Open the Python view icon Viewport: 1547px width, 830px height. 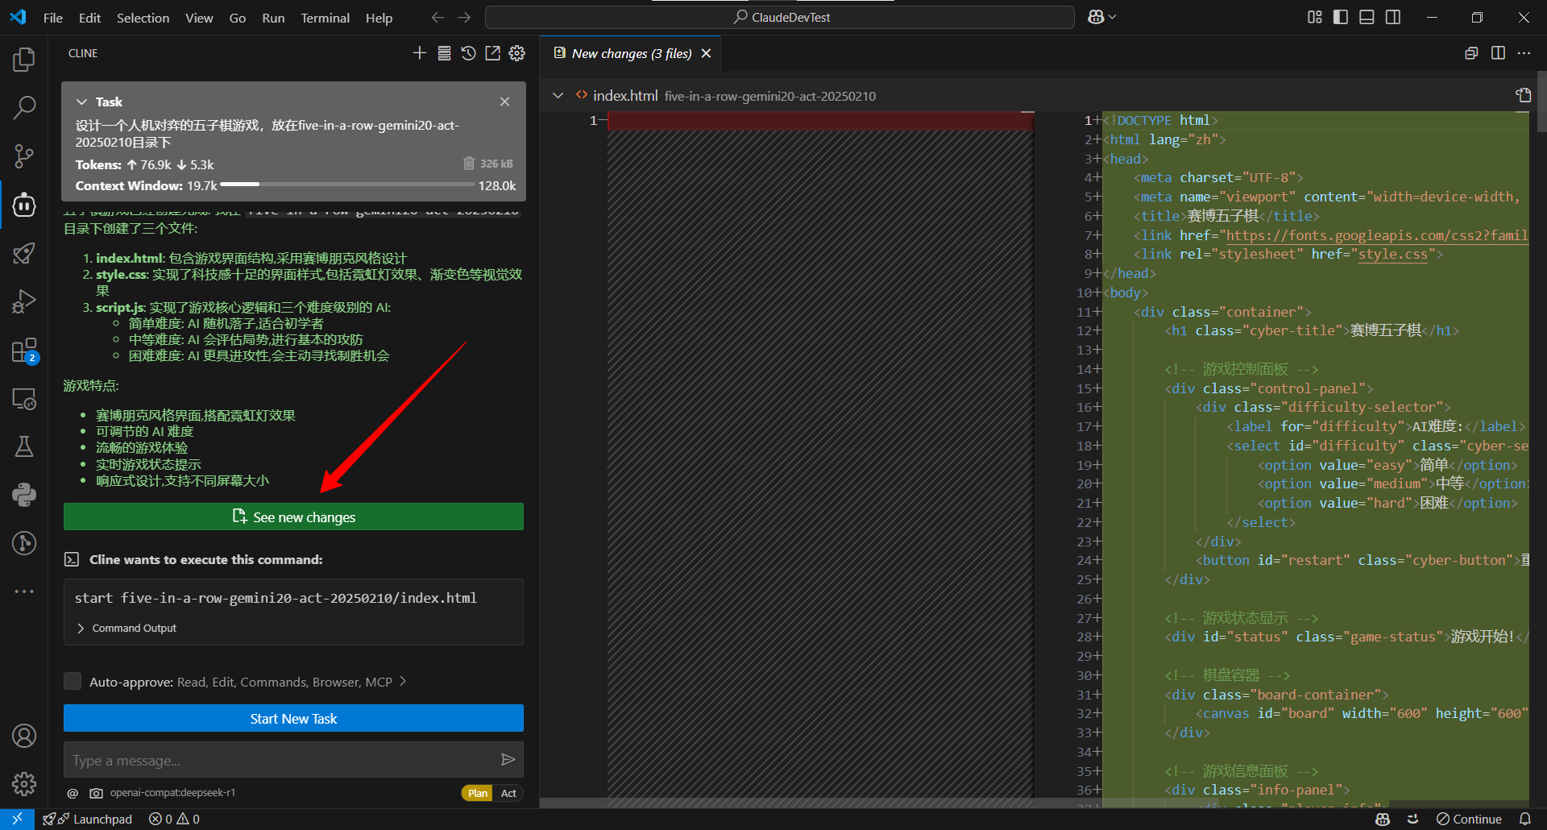24,495
